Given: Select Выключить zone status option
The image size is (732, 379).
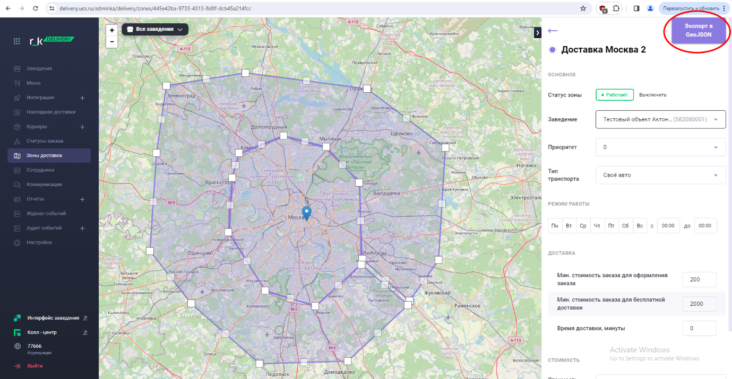Looking at the screenshot, I should [x=652, y=95].
